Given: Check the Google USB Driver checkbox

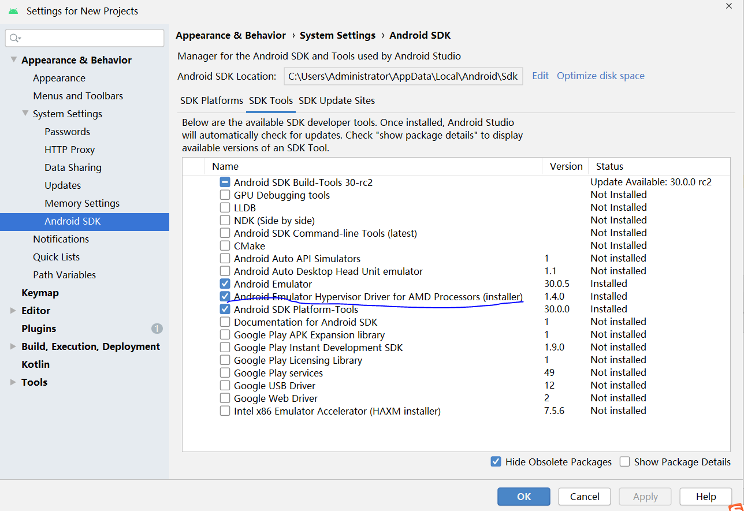Looking at the screenshot, I should pos(225,385).
